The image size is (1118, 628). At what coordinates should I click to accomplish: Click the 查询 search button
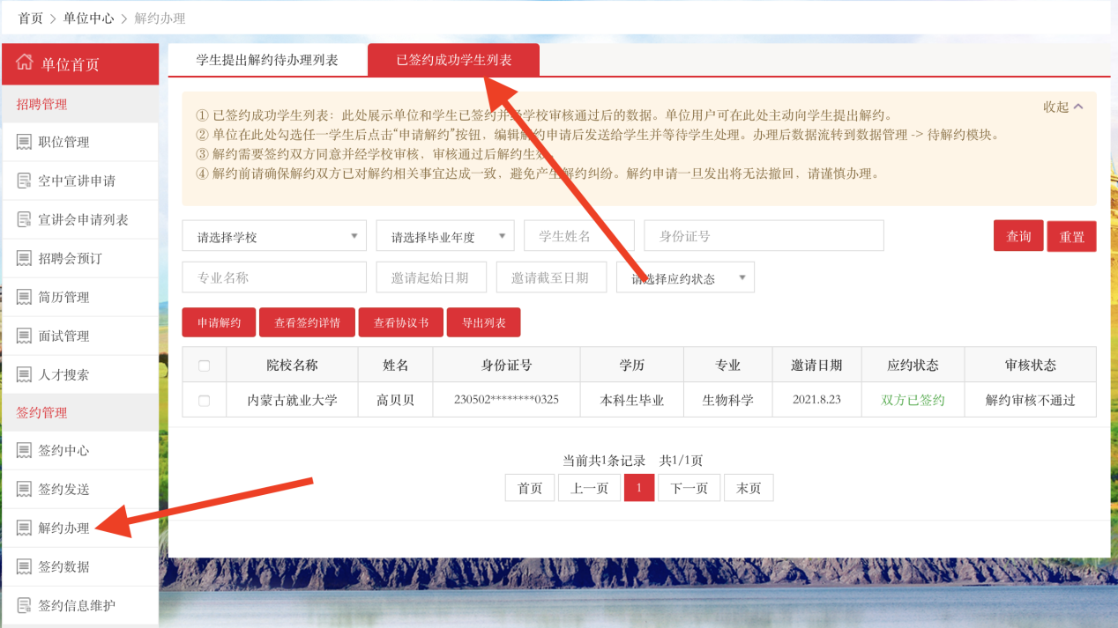(x=1017, y=236)
